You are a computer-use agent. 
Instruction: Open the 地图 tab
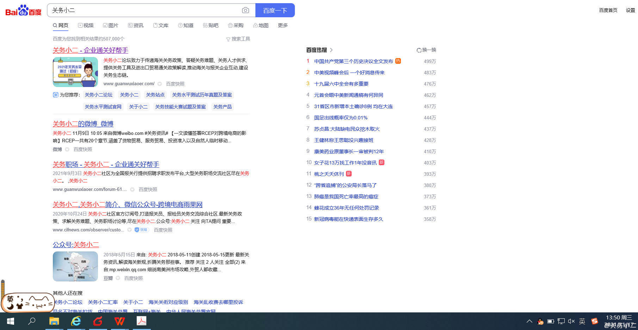261,25
